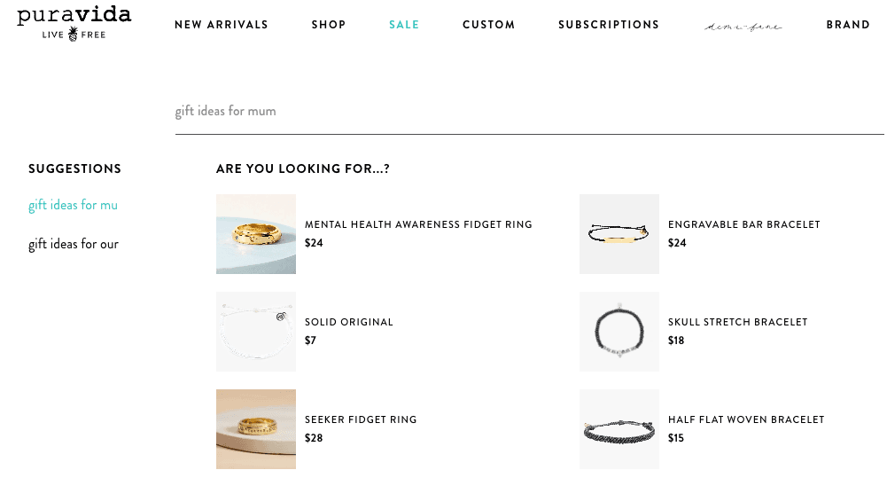Open the Subscriptions menu

click(x=609, y=25)
